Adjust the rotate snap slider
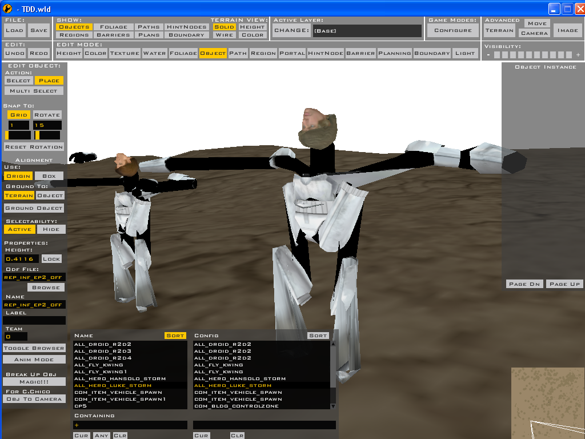Image resolution: width=585 pixels, height=439 pixels. click(x=47, y=135)
